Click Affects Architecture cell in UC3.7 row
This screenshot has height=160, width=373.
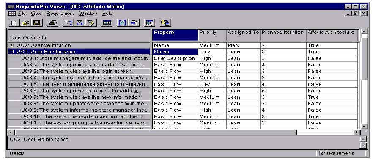(x=332, y=97)
